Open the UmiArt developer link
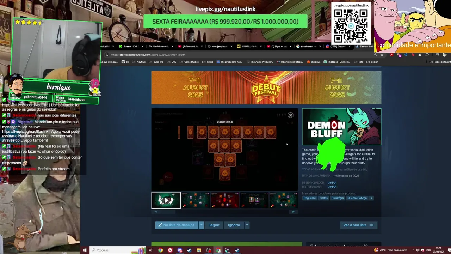Screen dimensions: 451x254 click(x=332, y=183)
